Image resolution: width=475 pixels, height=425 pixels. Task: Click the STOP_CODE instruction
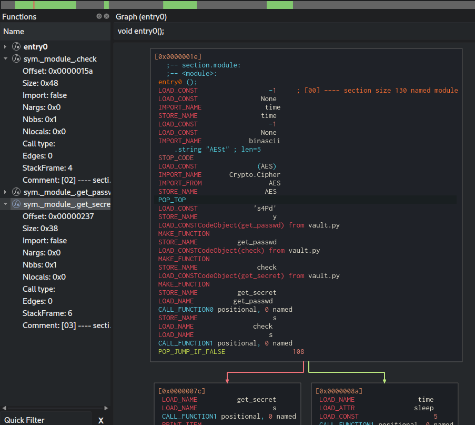coord(176,158)
